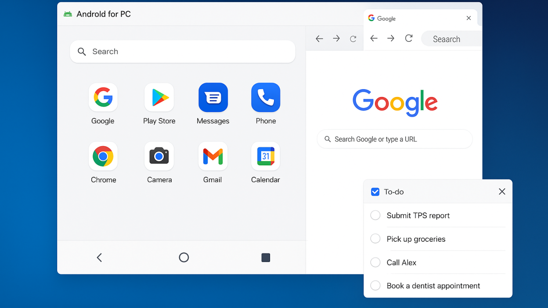Mark Pick up groceries as done
This screenshot has width=548, height=308.
click(x=375, y=239)
